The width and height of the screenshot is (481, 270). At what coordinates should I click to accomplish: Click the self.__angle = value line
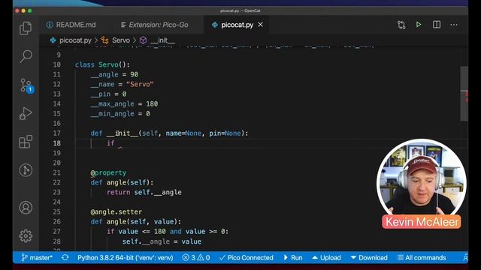click(x=162, y=241)
